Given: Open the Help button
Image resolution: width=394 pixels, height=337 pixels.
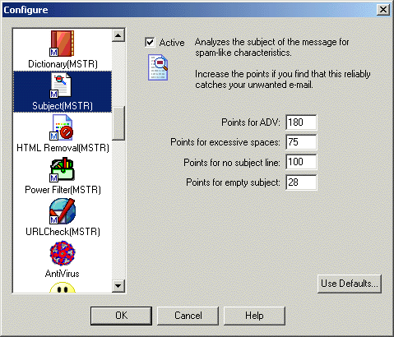Looking at the screenshot, I should (254, 316).
